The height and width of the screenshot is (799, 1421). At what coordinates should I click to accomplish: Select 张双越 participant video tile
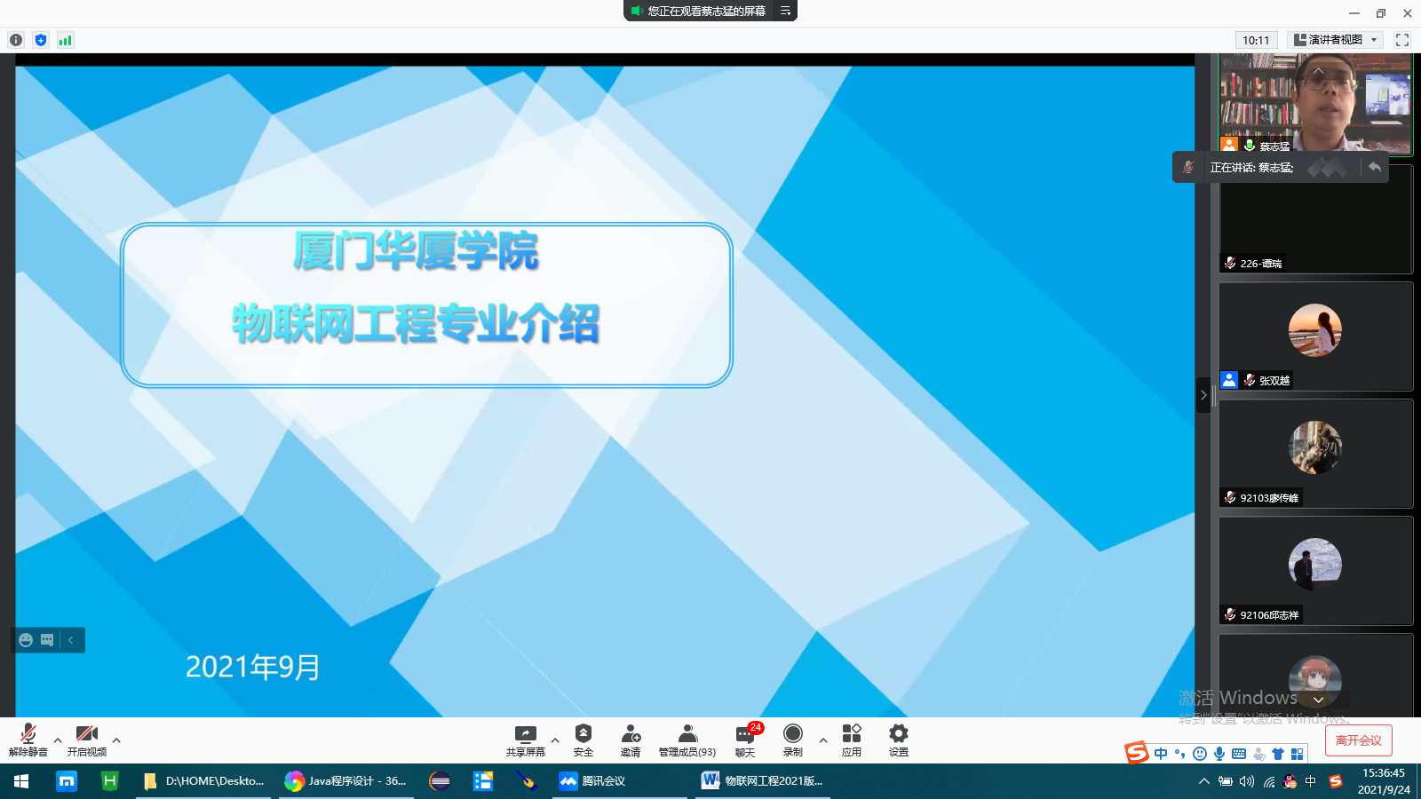click(1315, 336)
